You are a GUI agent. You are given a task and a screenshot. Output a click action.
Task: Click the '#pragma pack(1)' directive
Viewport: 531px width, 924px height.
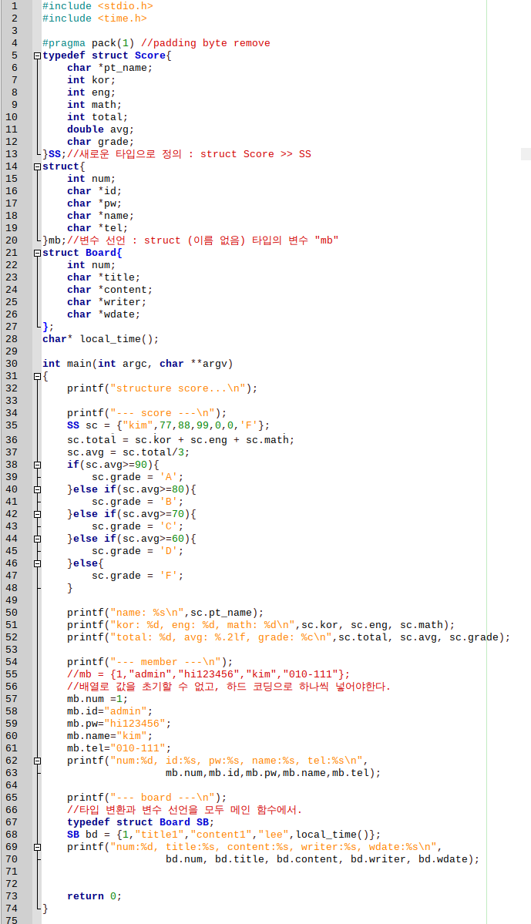(x=89, y=43)
